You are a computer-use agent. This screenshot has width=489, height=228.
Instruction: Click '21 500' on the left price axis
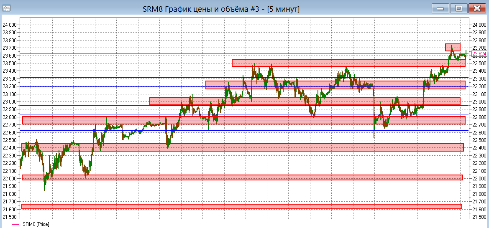coord(10,217)
